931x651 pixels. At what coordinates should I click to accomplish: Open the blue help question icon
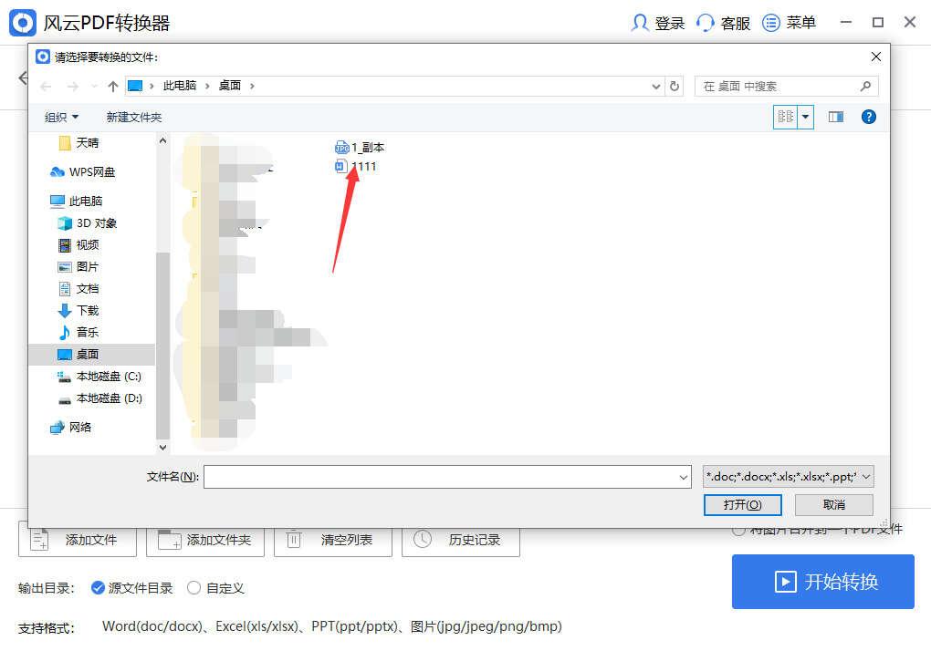pyautogui.click(x=869, y=117)
